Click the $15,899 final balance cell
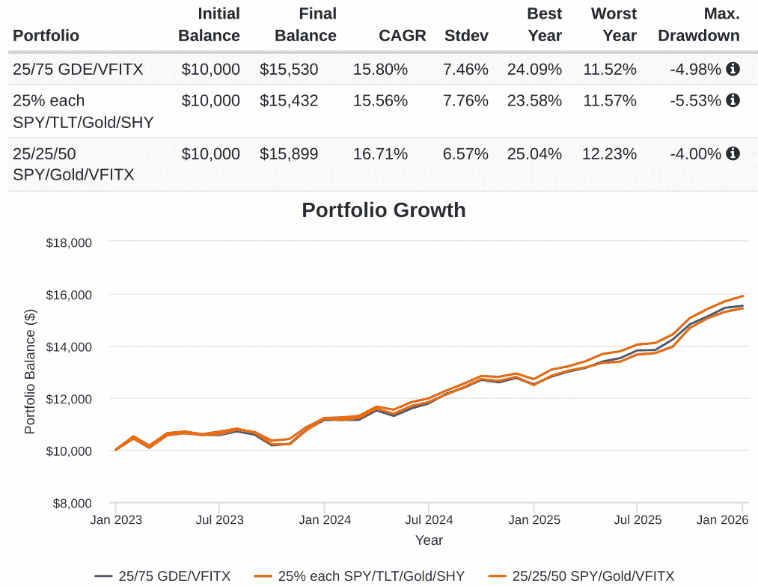The width and height of the screenshot is (758, 586). (289, 154)
